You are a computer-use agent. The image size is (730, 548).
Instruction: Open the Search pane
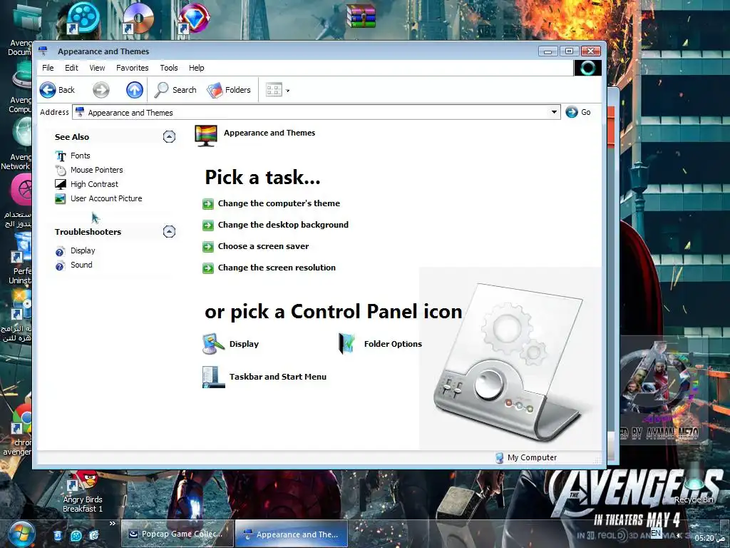[x=175, y=90]
